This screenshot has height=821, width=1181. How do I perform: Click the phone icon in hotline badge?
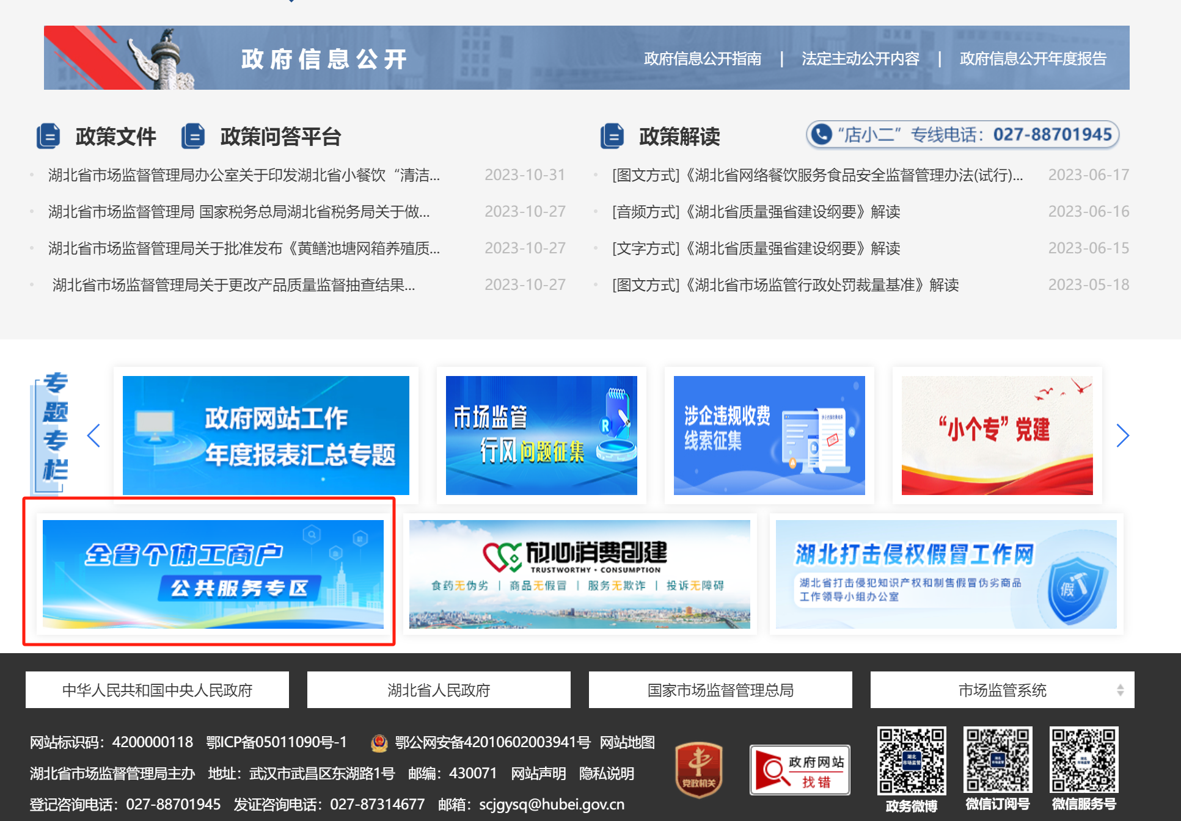822,134
